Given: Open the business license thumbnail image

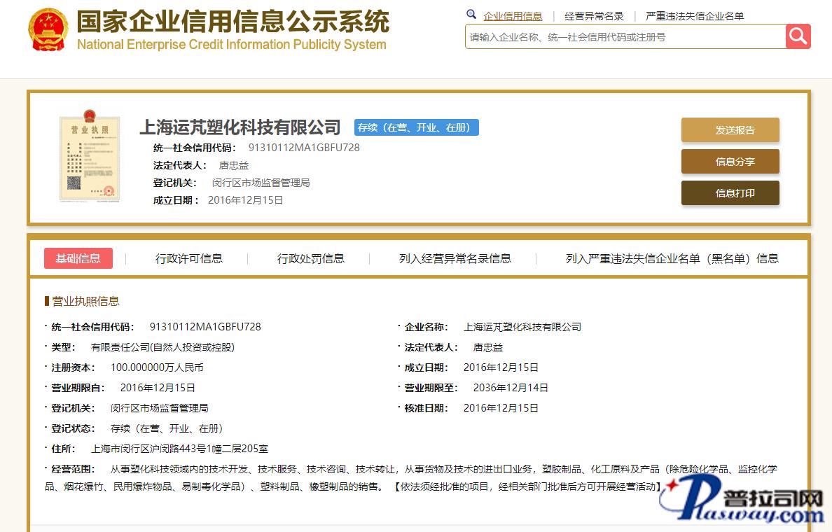Looking at the screenshot, I should (88, 155).
